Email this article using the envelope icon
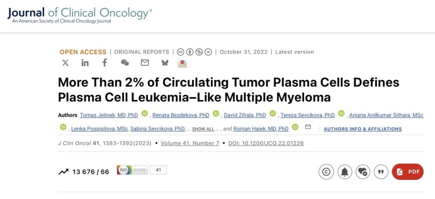Image resolution: width=435 pixels, height=199 pixels. pyautogui.click(x=145, y=63)
